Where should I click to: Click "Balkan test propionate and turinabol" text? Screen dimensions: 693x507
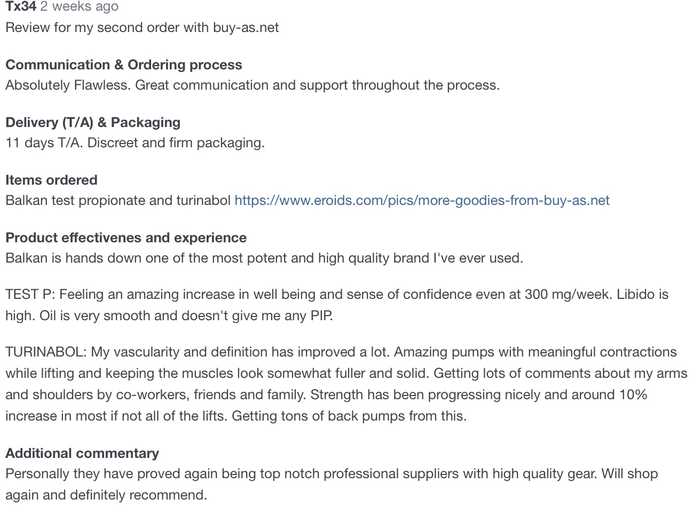pyautogui.click(x=117, y=201)
